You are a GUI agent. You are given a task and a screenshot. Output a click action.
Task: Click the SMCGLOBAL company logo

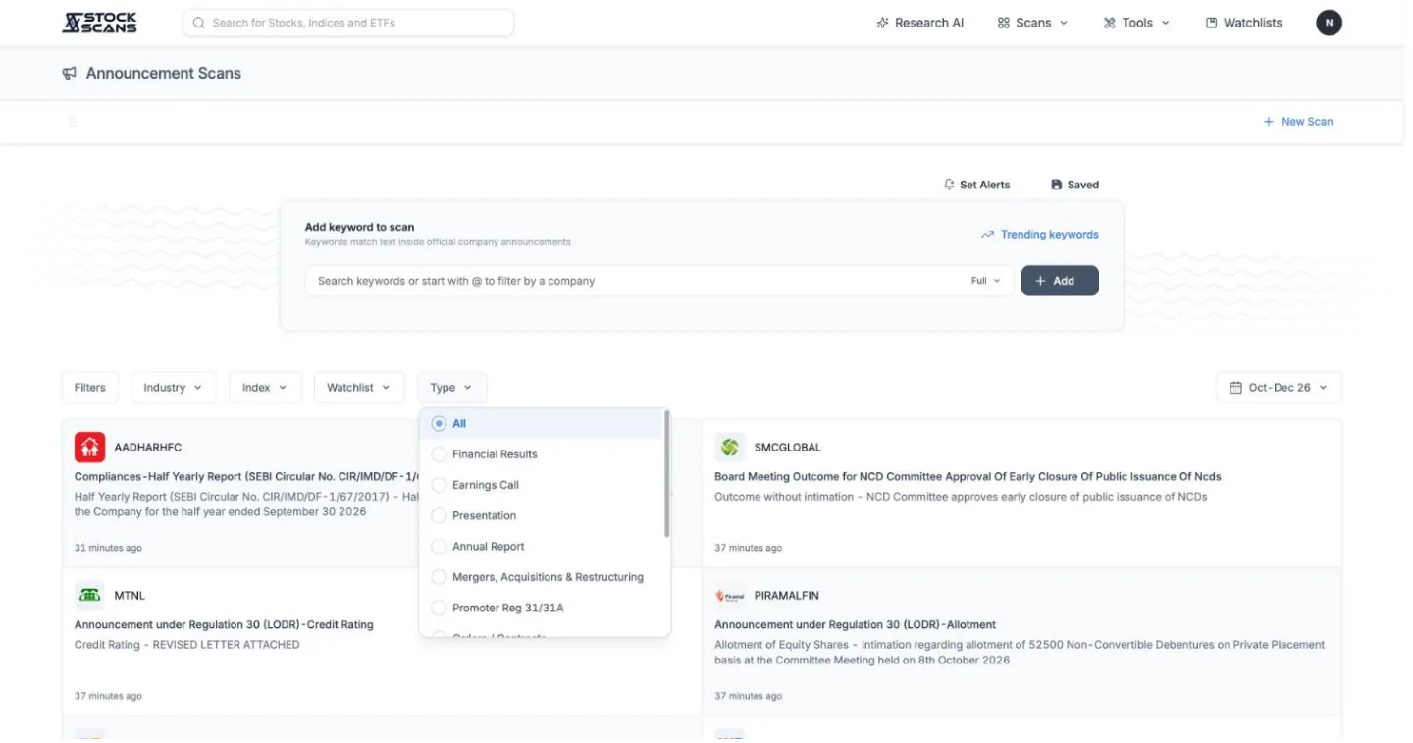coord(730,448)
